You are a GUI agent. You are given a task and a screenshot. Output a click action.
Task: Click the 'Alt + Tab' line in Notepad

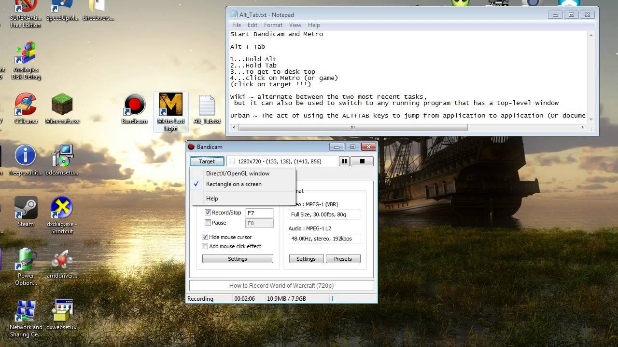pos(248,47)
